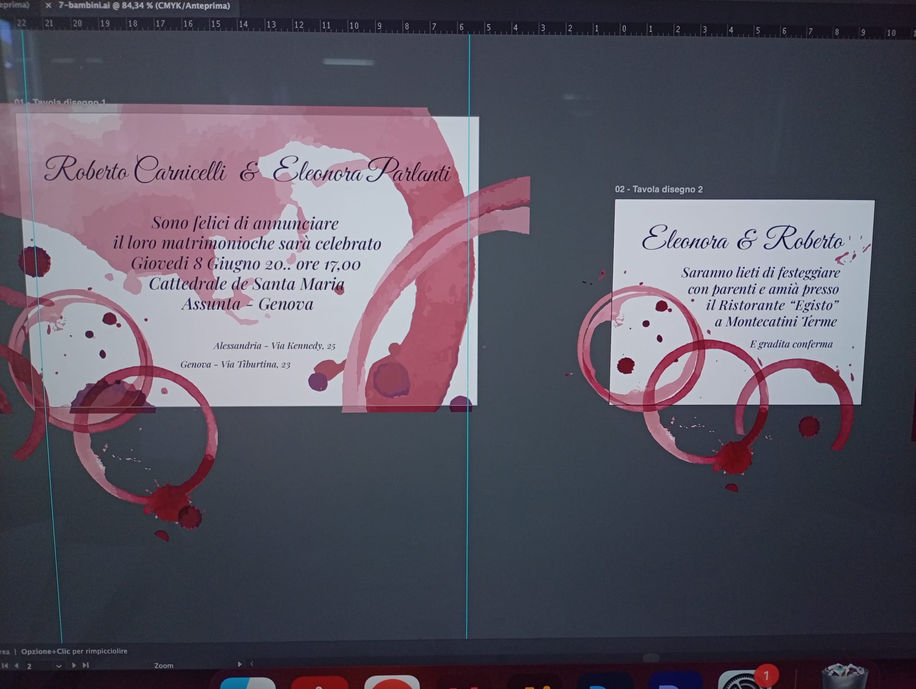
Task: Select the Roberto Carnicelli & Eleonora Parlanti title
Action: [x=247, y=171]
